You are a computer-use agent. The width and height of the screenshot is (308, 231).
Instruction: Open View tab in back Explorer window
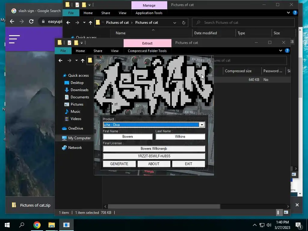point(123,13)
